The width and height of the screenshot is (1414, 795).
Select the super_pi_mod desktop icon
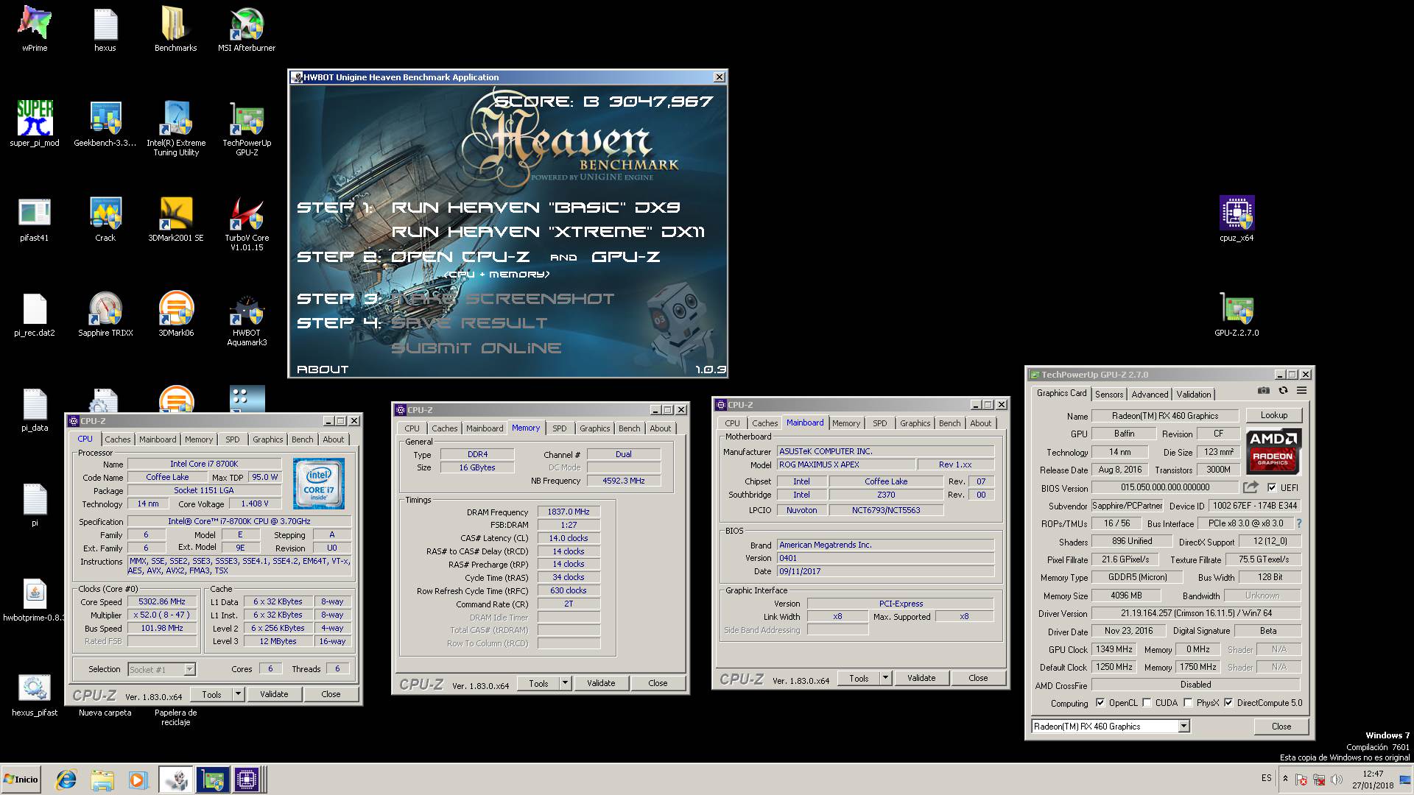35,124
